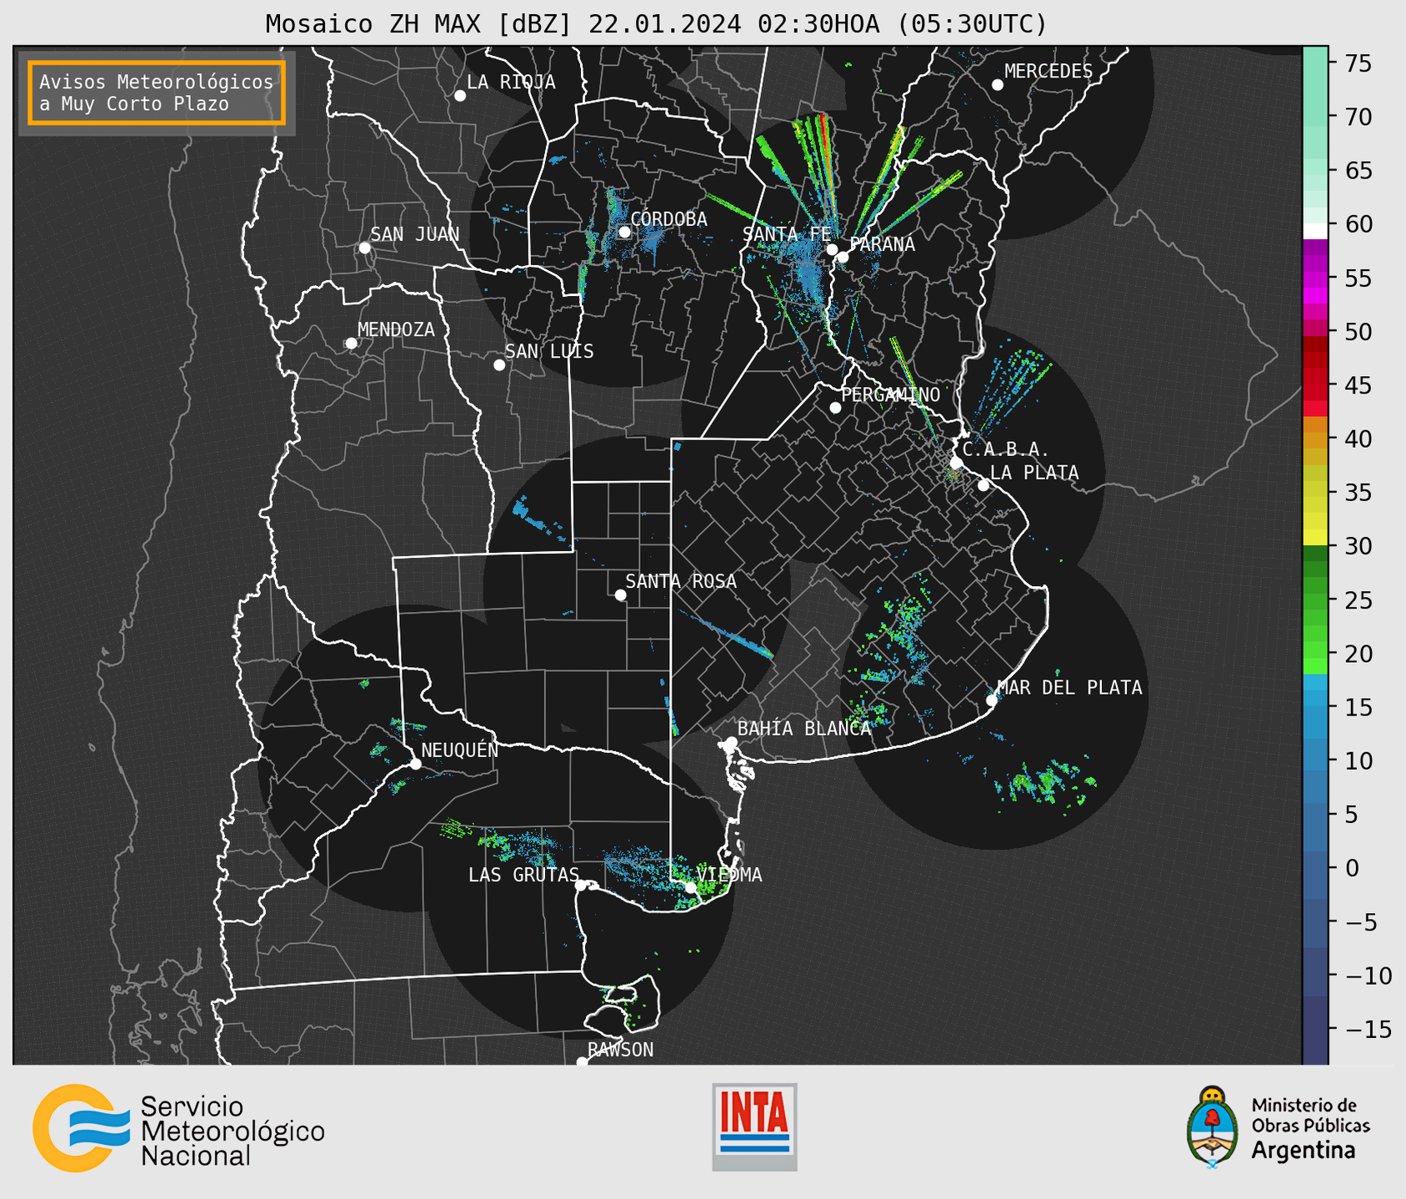Click the Servicio Meteorológico Nacional logo
The width and height of the screenshot is (1406, 1199).
click(178, 1128)
